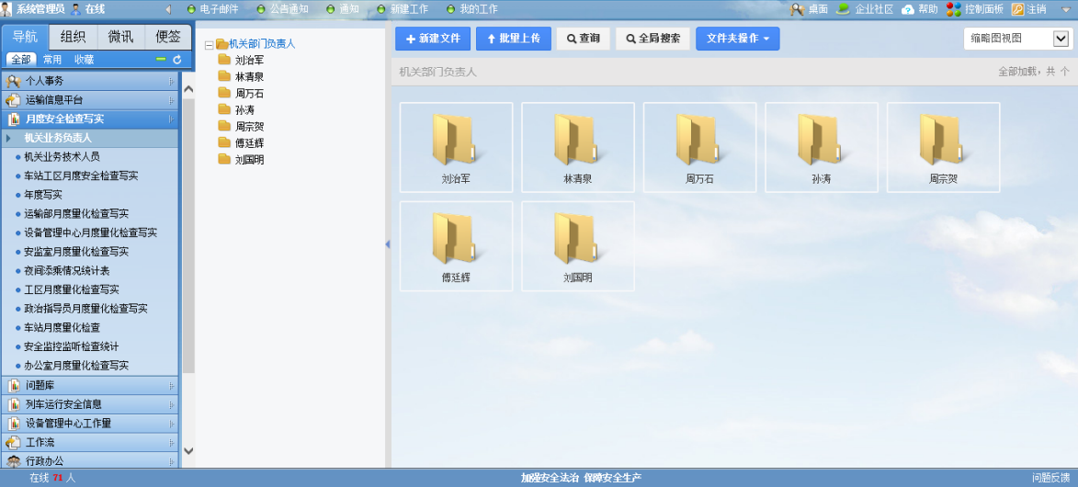Open 年度写实 in the sidebar menu
Screen dimensions: 1078x487
point(43,195)
